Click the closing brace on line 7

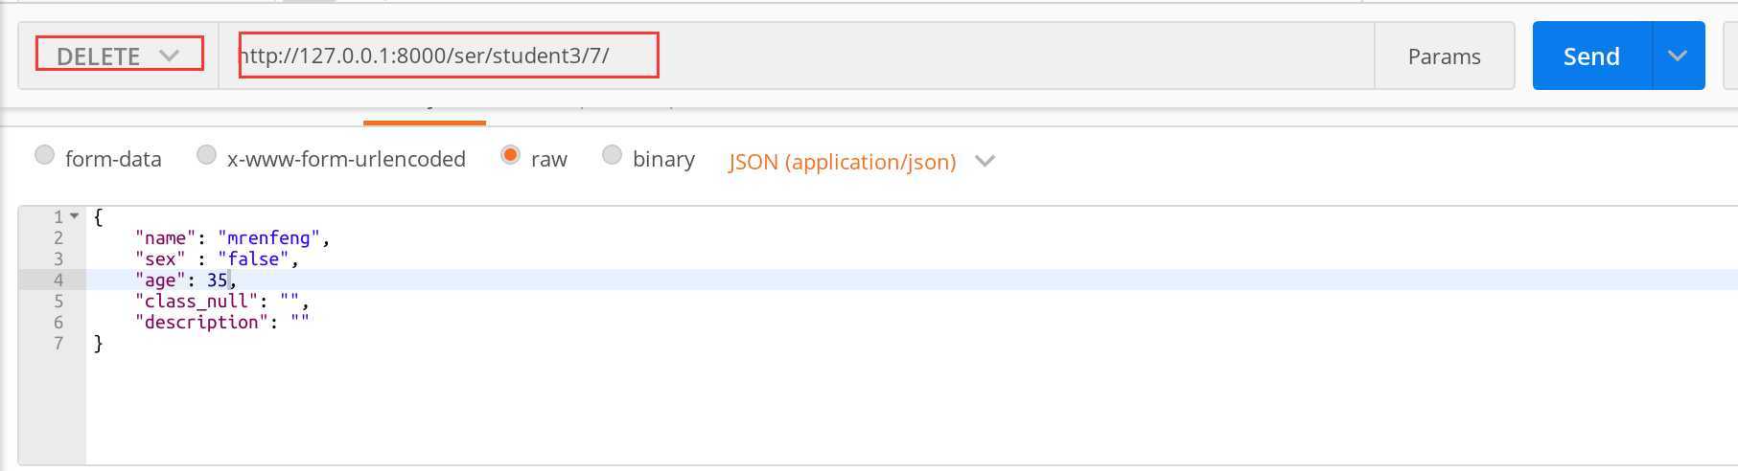(98, 344)
